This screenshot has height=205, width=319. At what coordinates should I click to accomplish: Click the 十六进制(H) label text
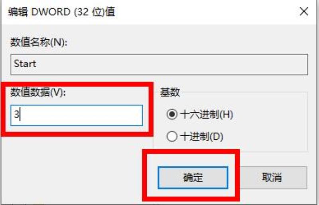[207, 114]
